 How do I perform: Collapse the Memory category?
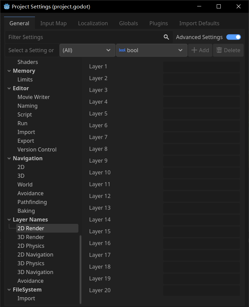9,71
